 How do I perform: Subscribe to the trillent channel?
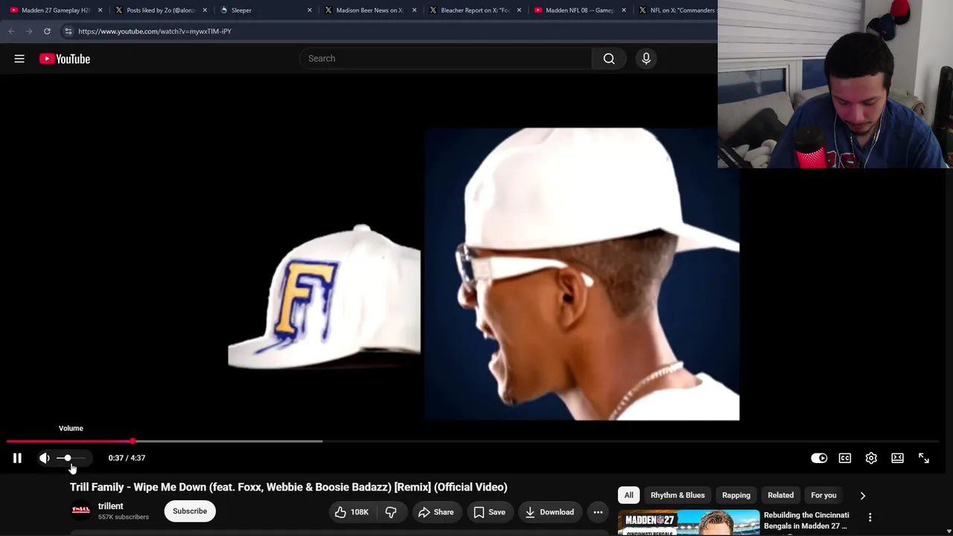click(x=190, y=511)
